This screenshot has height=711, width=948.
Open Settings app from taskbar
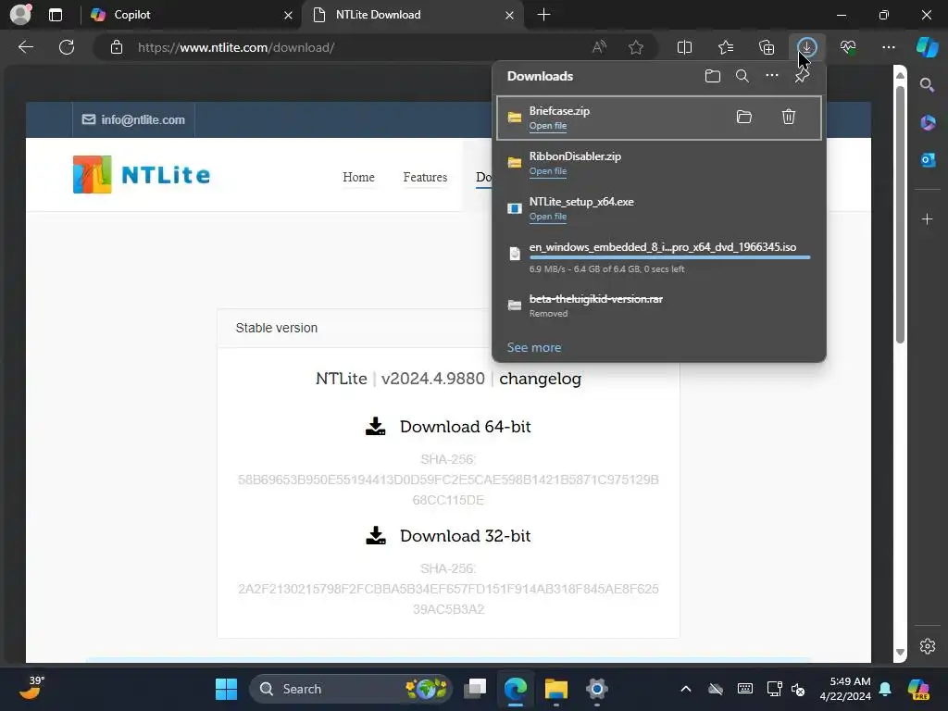tap(596, 689)
